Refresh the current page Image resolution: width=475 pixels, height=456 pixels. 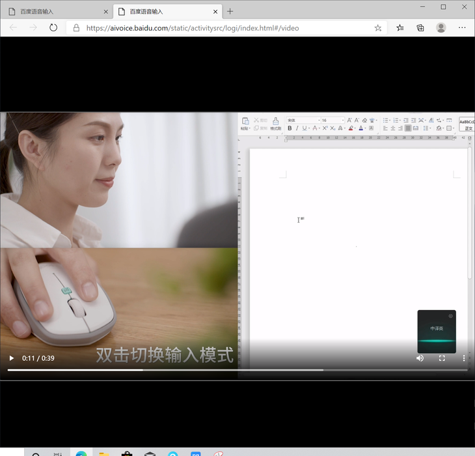pos(53,28)
